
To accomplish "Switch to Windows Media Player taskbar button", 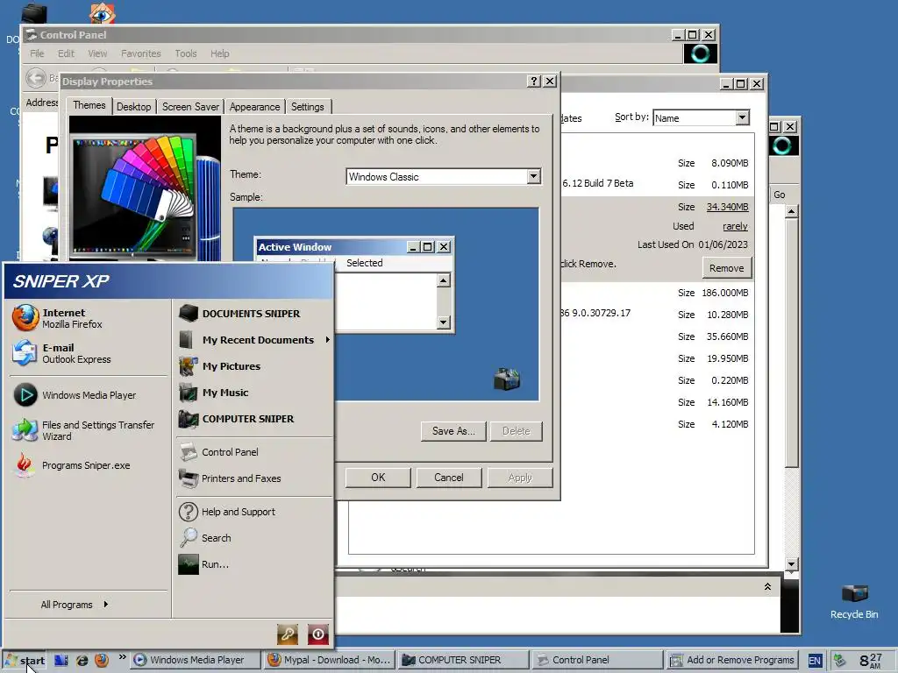I will pos(196,660).
